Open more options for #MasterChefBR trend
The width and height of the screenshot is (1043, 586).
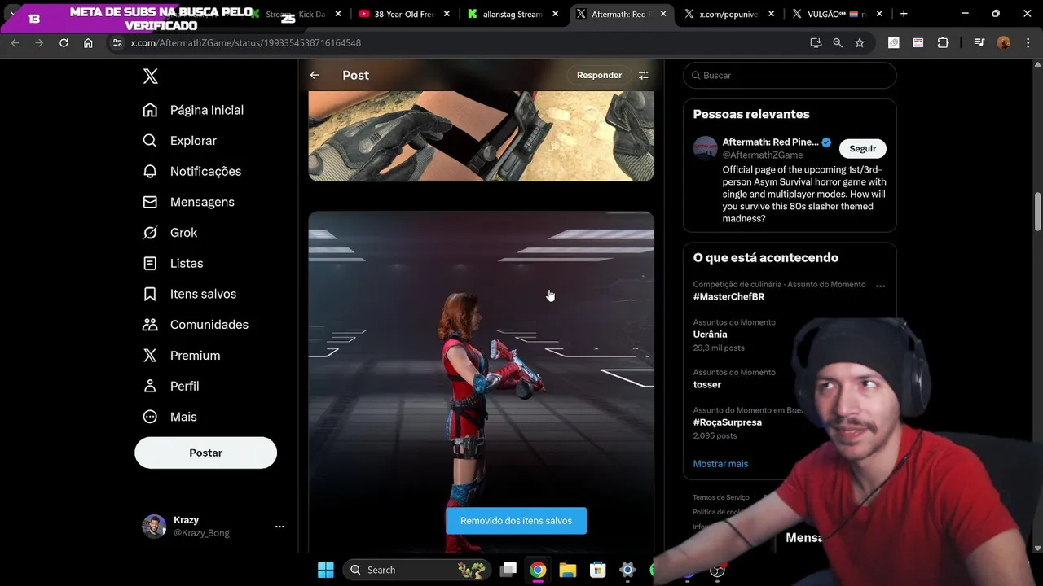point(880,286)
